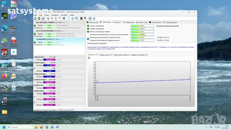Switch to the Бързодействие tab
The image size is (231, 130).
tap(155, 22)
